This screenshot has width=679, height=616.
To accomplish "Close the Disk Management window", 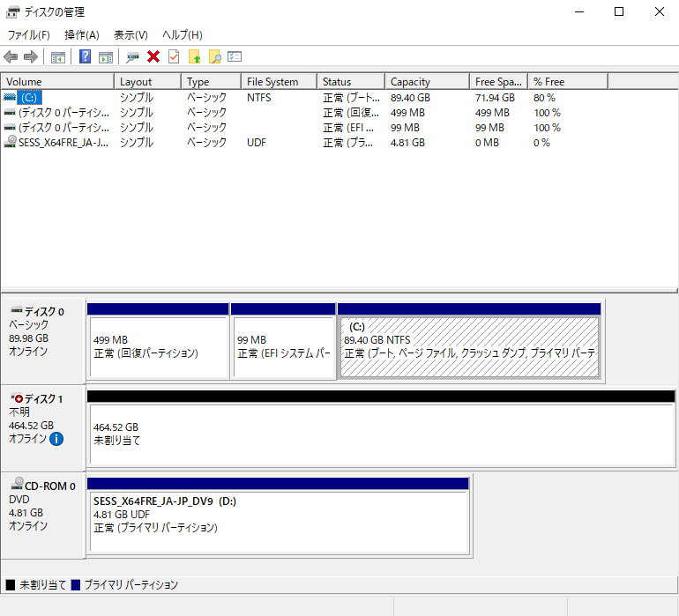I will 659,11.
